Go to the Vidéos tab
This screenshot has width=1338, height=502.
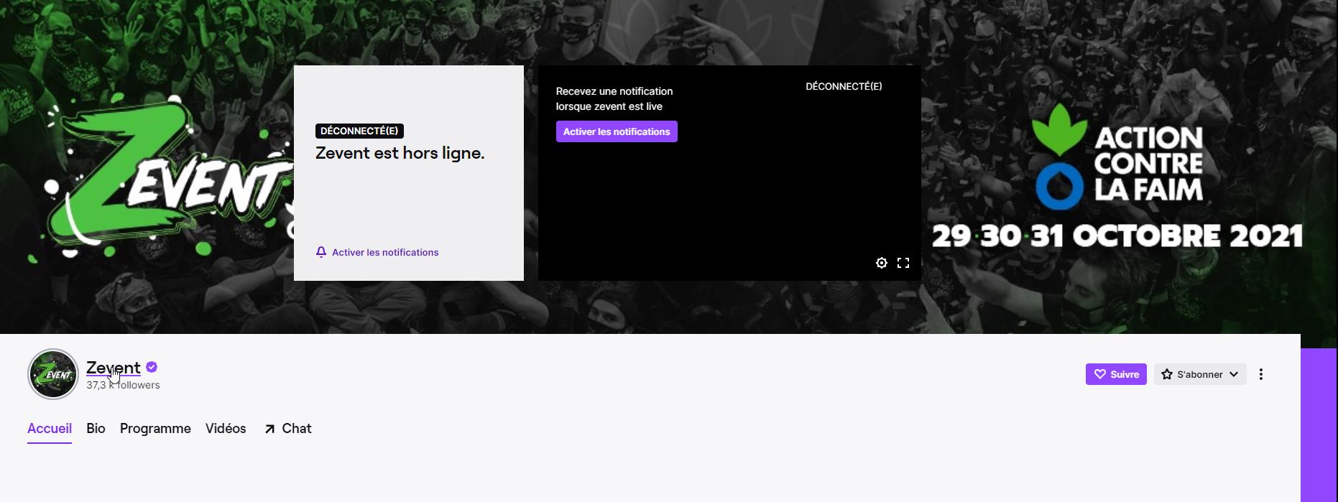(226, 429)
